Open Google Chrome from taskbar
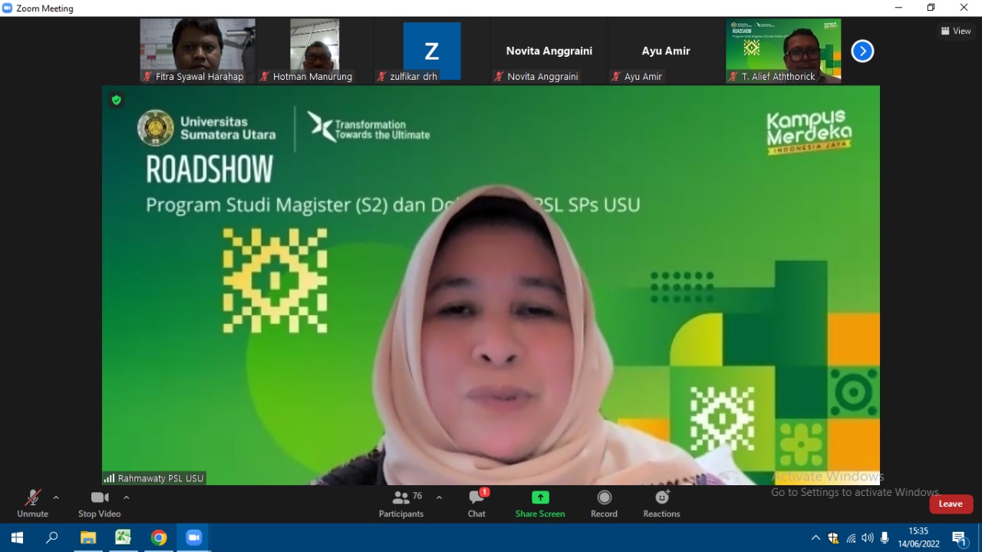This screenshot has height=552, width=982. click(x=159, y=537)
